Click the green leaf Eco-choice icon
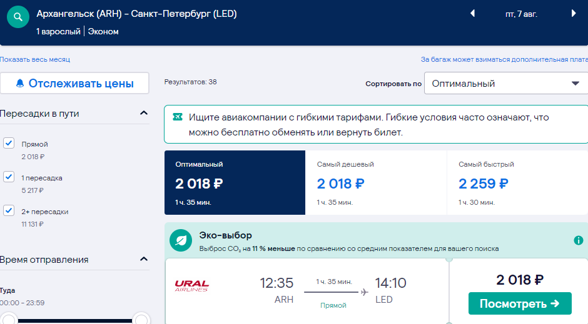The height and width of the screenshot is (324, 588). coord(181,240)
